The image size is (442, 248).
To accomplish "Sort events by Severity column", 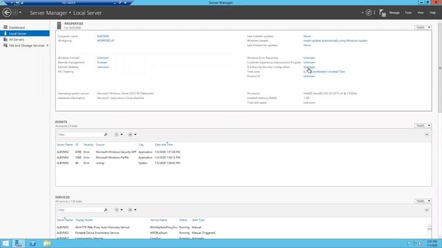I will tap(88, 145).
